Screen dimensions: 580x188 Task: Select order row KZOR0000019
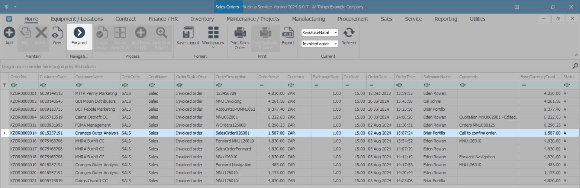pos(23,165)
